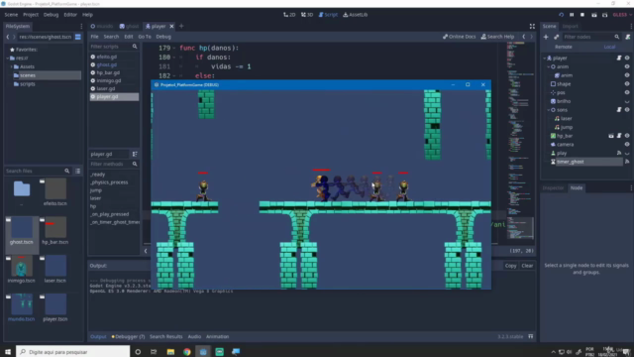Click the script minimap overview
The height and width of the screenshot is (357, 634).
click(520, 142)
